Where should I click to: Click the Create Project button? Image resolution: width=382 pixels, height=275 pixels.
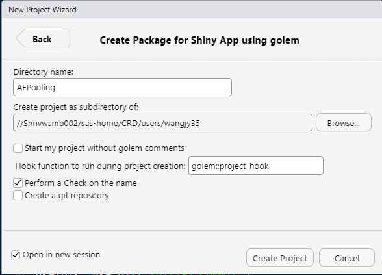point(279,257)
